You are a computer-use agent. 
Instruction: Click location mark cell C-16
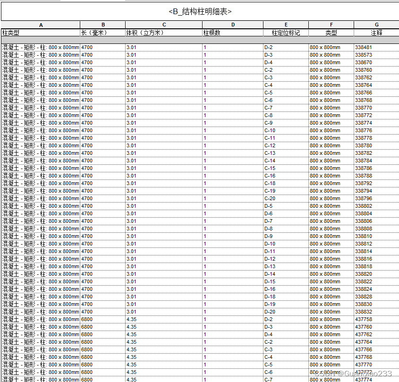coord(286,176)
